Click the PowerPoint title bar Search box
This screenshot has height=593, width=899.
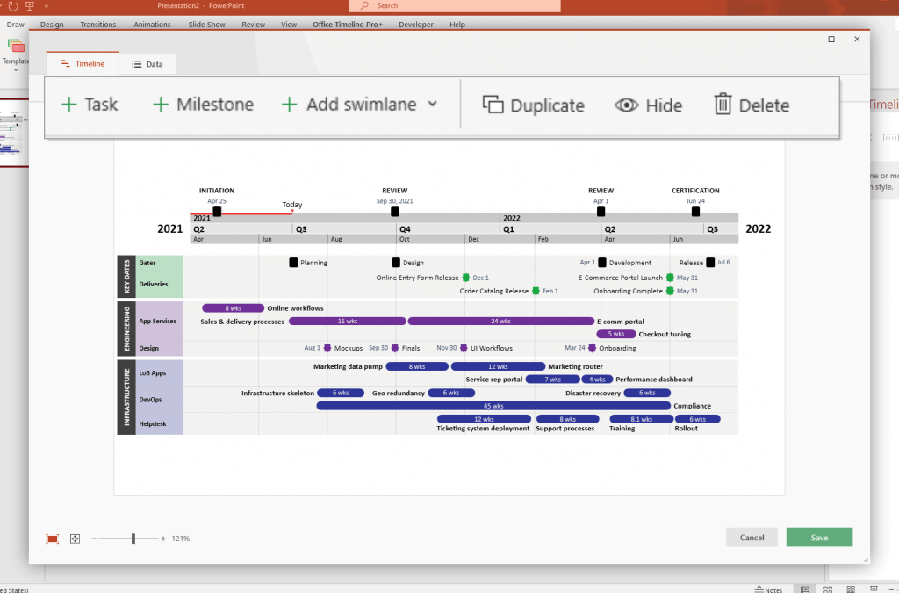click(453, 6)
